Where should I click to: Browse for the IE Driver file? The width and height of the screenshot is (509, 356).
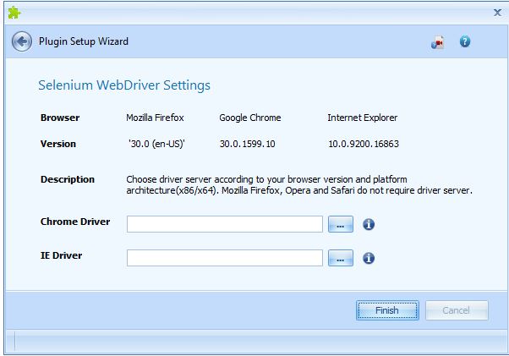[341, 258]
